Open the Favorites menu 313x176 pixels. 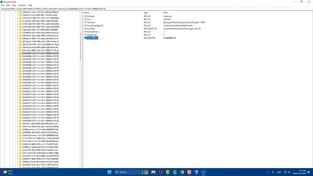[22, 5]
